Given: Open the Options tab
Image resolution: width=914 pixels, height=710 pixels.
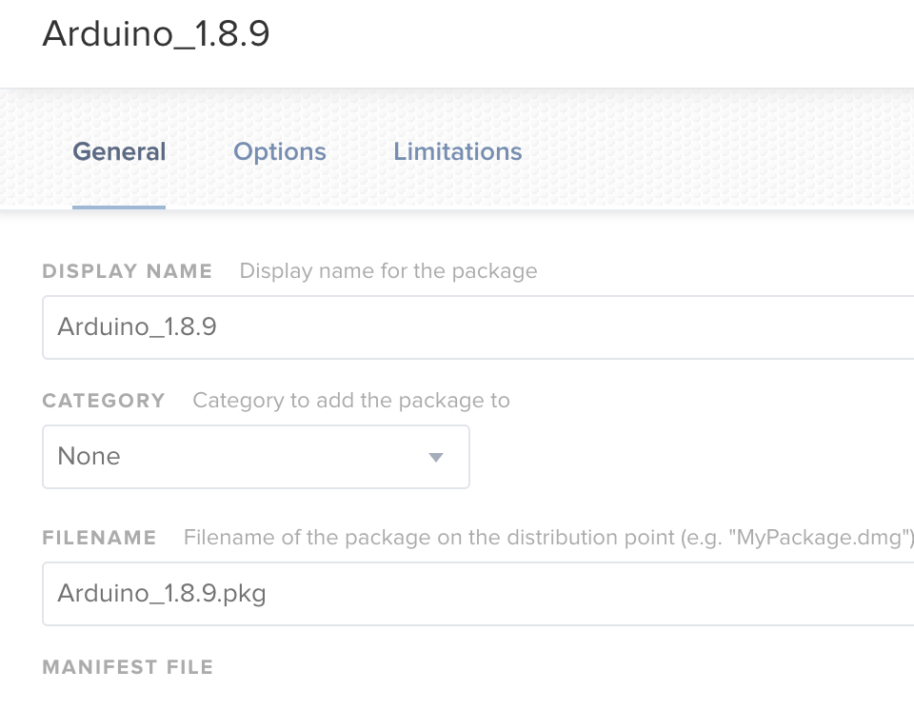Looking at the screenshot, I should point(280,151).
